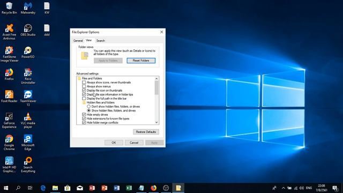The image size is (343, 193).
Task: Open Microsoft Edge desktop shortcut
Action: [x=28, y=143]
